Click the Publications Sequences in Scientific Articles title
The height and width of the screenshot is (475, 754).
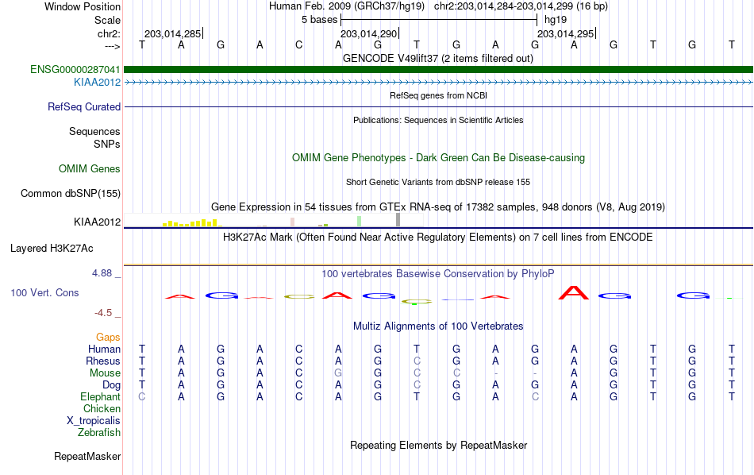(x=438, y=120)
